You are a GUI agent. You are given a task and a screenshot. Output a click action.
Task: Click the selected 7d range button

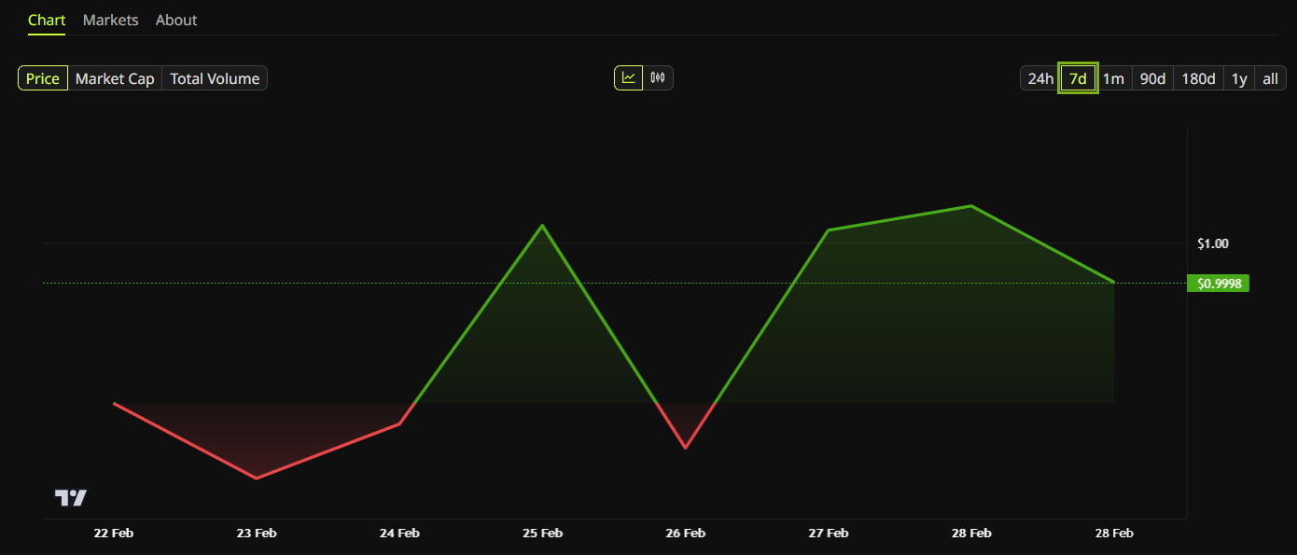coord(1078,78)
